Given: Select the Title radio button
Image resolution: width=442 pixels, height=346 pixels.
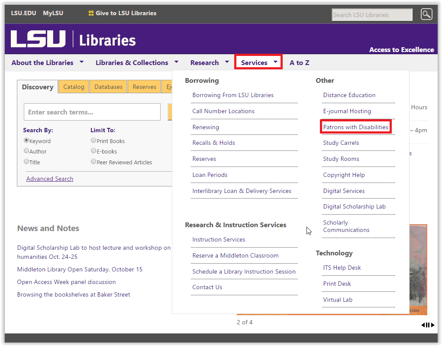Looking at the screenshot, I should [26, 161].
